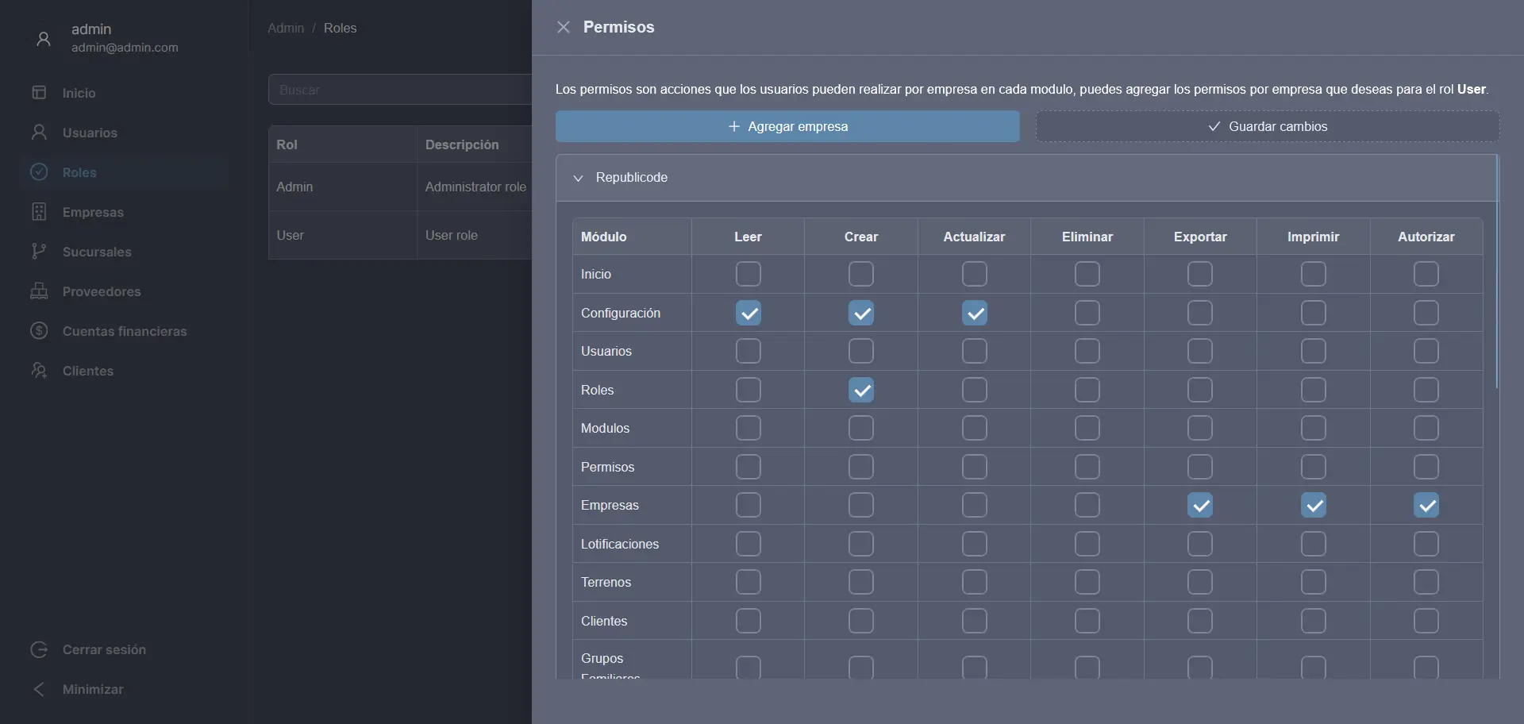1524x724 pixels.
Task: Open Usuarios via its person icon
Action: 39,133
